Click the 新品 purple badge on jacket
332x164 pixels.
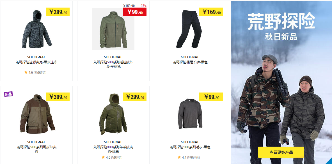[8, 94]
